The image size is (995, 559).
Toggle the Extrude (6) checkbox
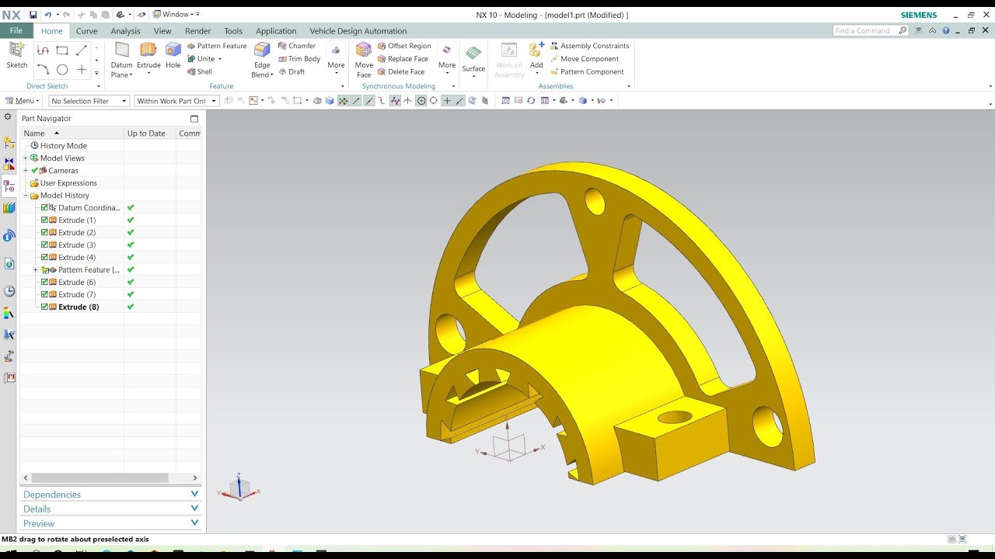pos(44,283)
